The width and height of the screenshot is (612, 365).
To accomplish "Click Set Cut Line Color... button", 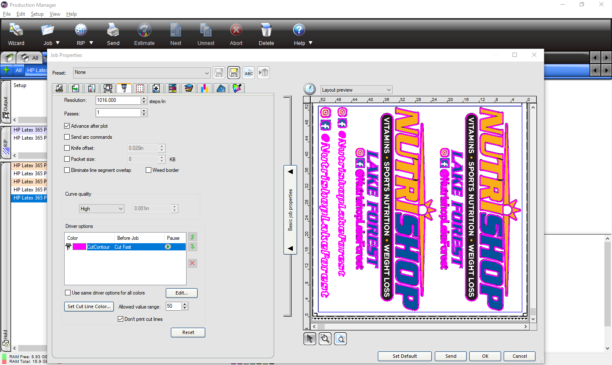I will click(89, 306).
